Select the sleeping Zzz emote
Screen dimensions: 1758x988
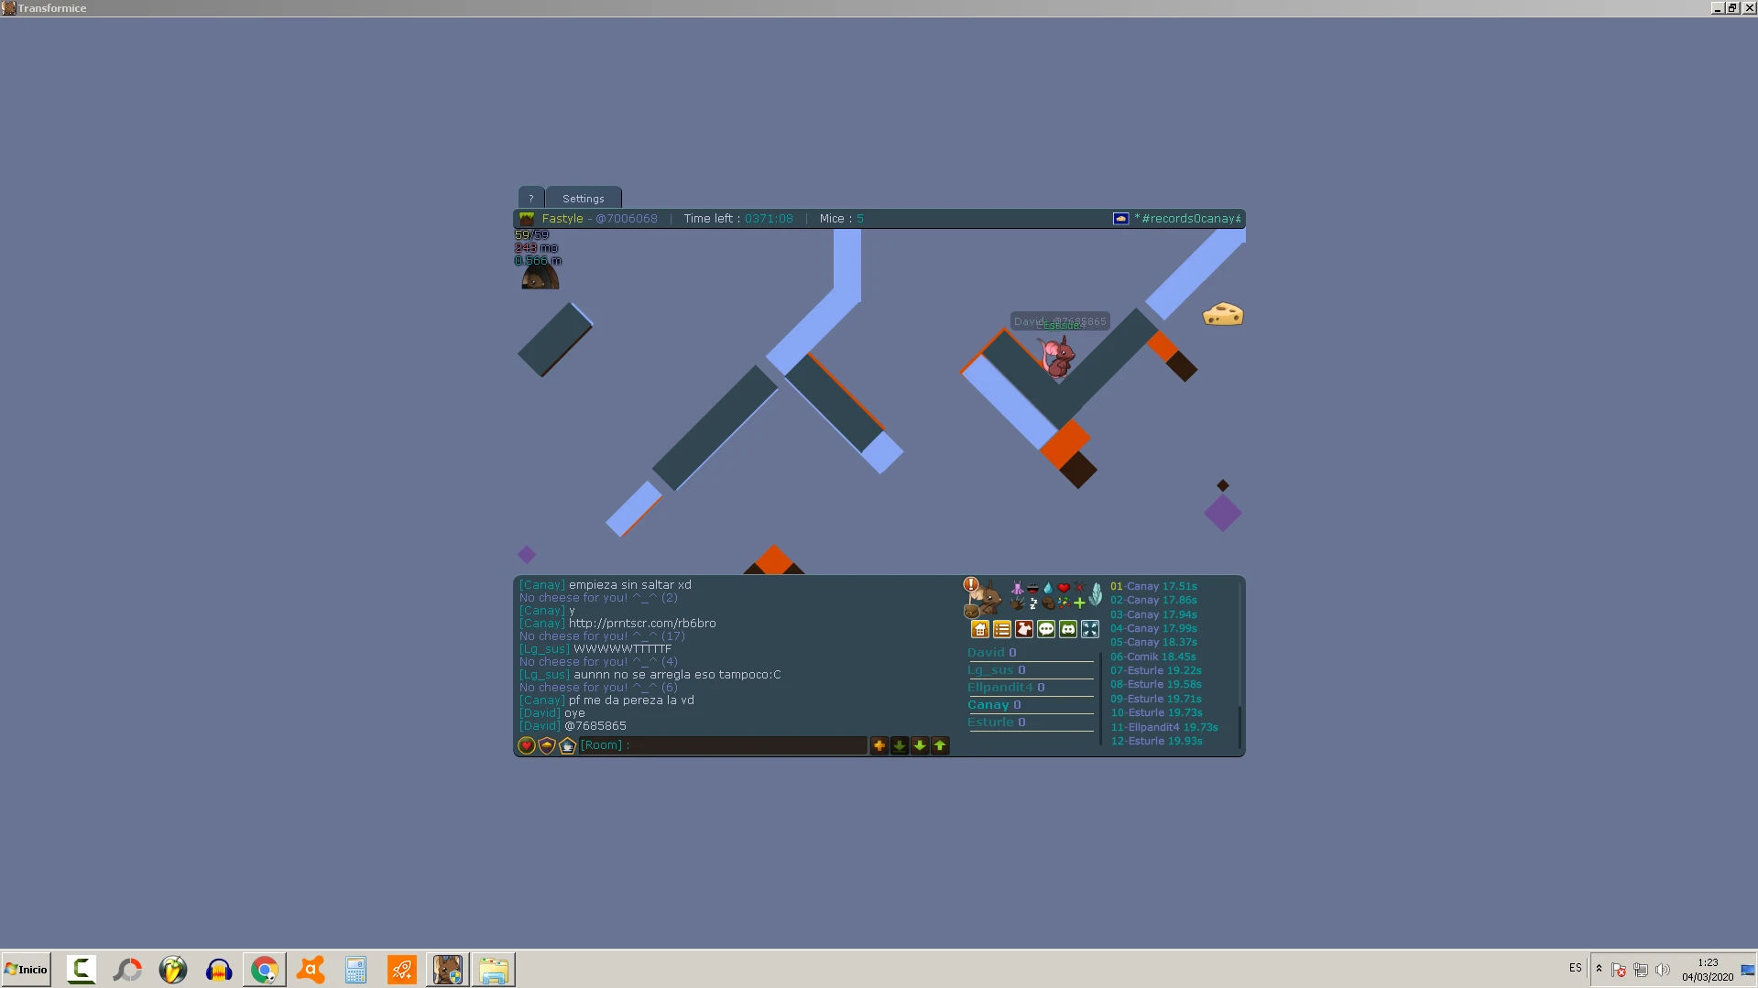[1032, 603]
